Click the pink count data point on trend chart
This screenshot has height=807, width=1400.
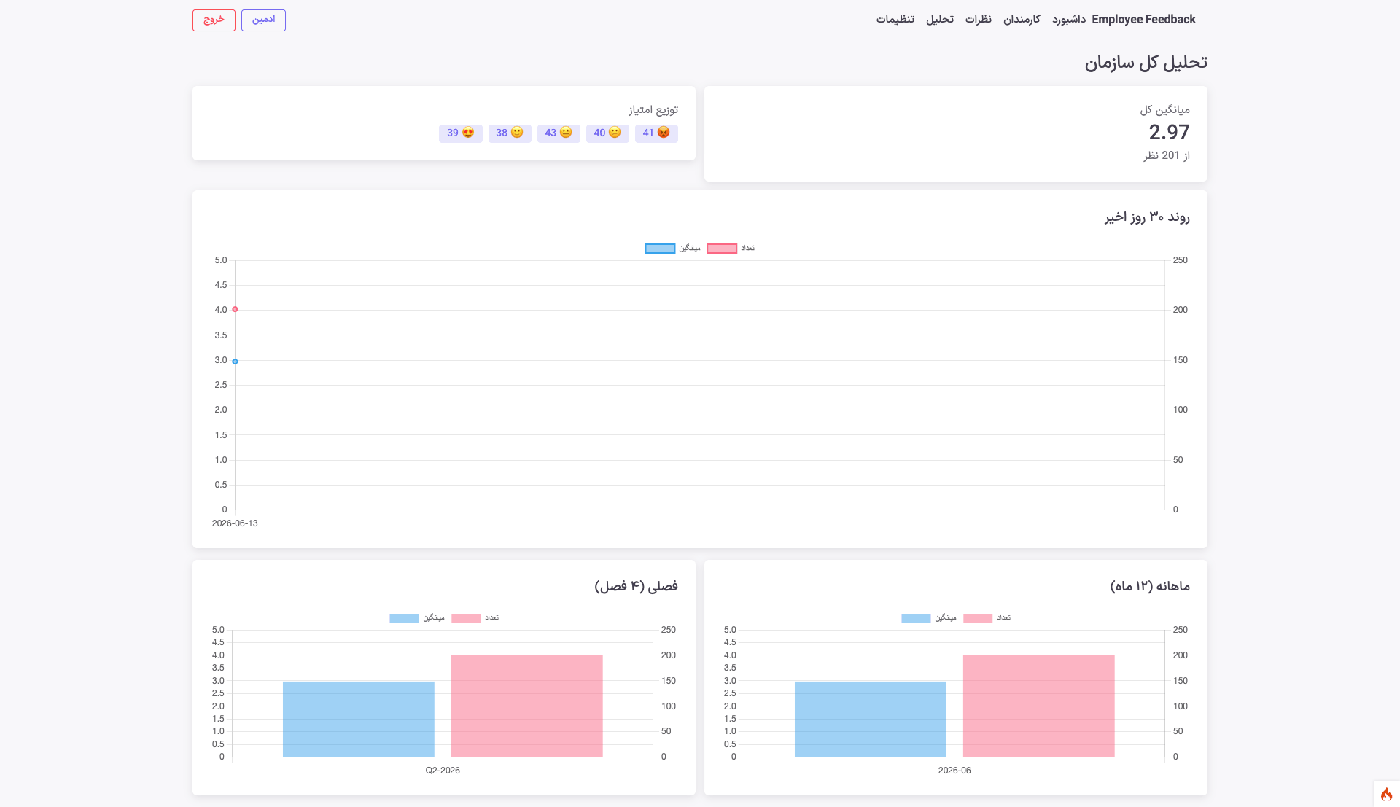235,309
